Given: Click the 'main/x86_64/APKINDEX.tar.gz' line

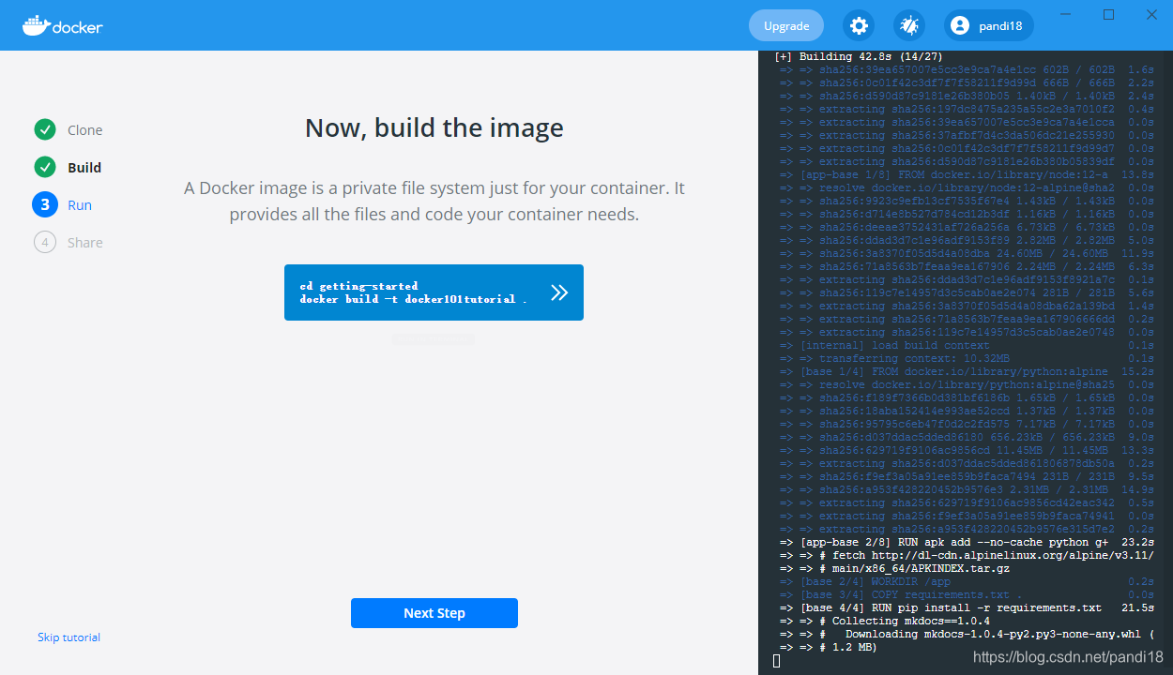Looking at the screenshot, I should (x=894, y=569).
